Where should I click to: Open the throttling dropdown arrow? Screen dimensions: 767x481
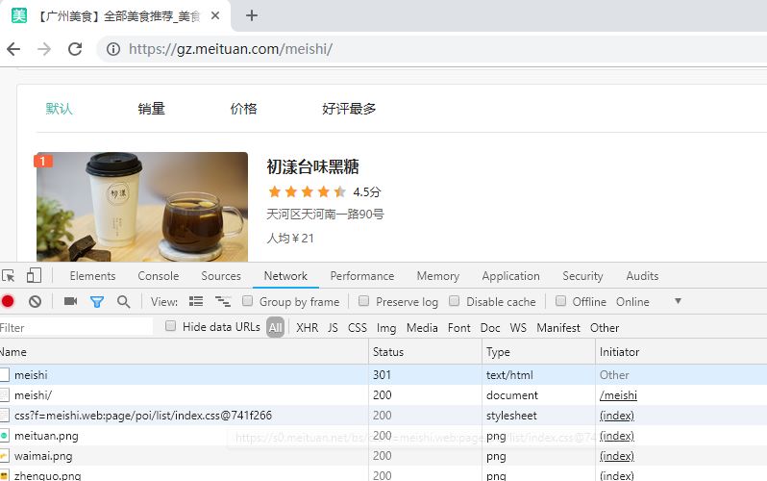tap(678, 301)
